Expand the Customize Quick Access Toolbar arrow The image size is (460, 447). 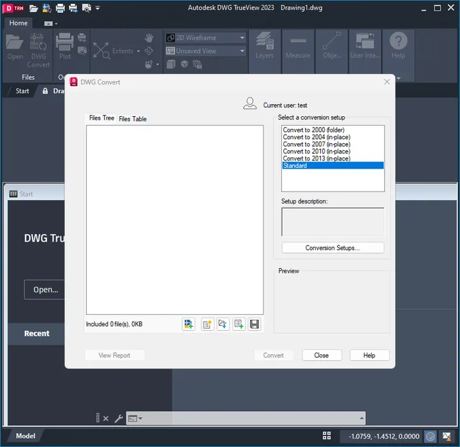(98, 8)
